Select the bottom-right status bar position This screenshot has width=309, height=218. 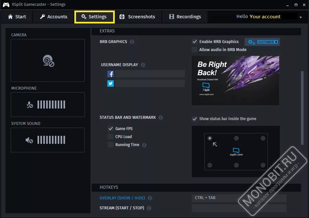click(x=263, y=165)
